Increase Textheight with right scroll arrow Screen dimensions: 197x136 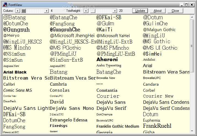115,11
